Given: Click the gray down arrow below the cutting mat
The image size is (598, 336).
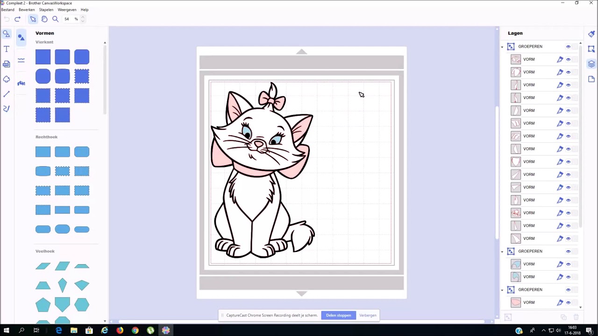Looking at the screenshot, I should pyautogui.click(x=301, y=294).
